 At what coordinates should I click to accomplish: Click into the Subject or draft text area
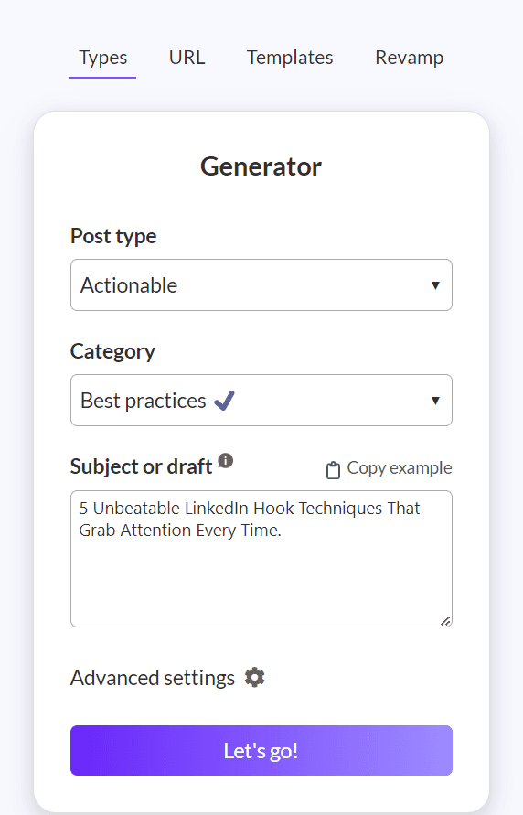point(261,559)
